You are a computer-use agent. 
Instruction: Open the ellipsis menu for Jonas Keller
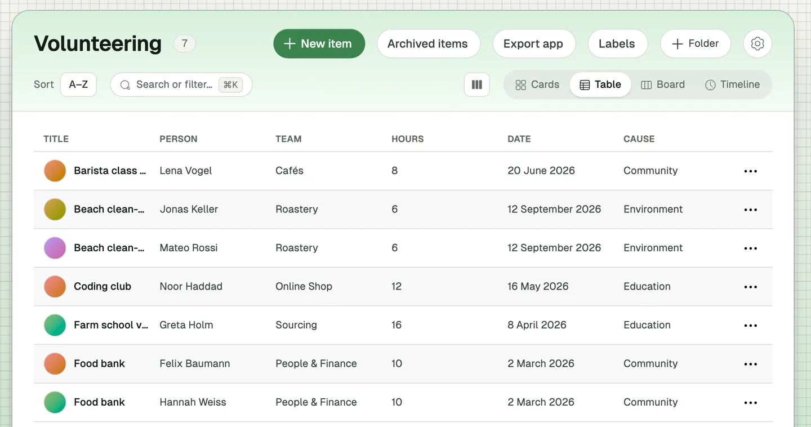click(751, 210)
